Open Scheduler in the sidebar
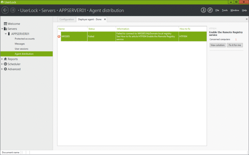 coord(14,64)
